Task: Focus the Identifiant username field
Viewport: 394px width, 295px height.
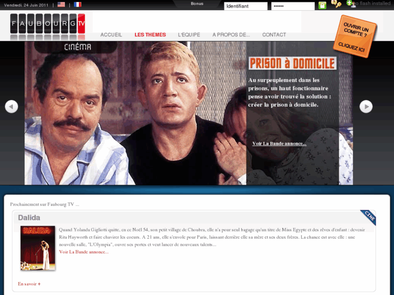Action: tap(246, 6)
